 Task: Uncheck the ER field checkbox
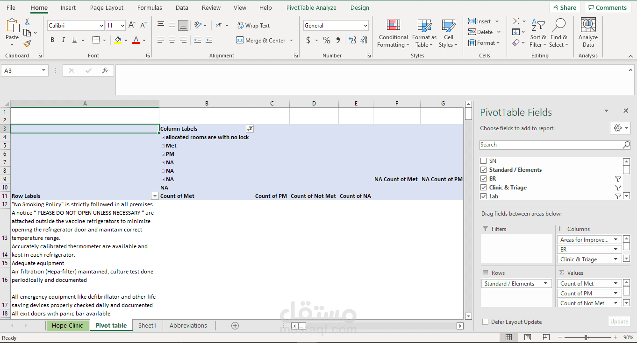[483, 178]
